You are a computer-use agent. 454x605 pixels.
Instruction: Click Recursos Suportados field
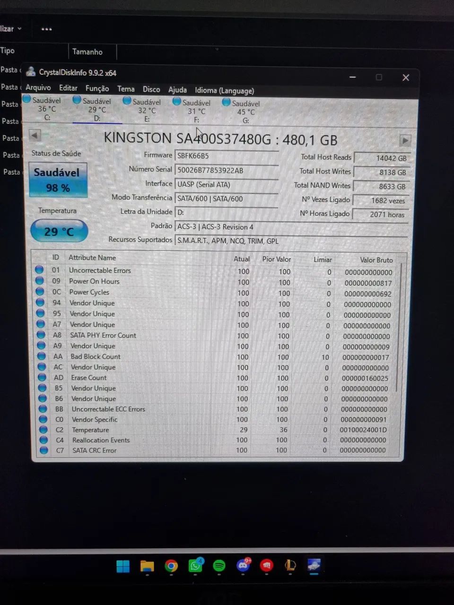tap(291, 241)
